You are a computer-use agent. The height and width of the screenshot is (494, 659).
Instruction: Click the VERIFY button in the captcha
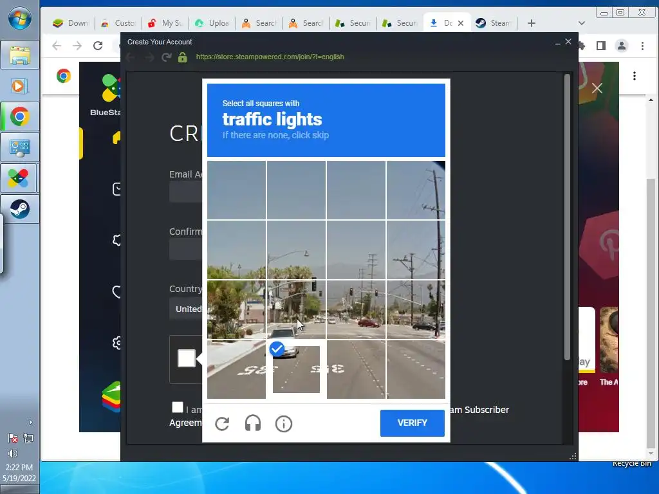click(x=412, y=423)
